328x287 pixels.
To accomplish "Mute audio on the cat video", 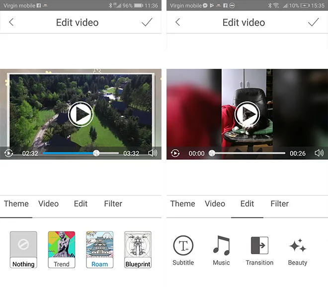I will [319, 153].
